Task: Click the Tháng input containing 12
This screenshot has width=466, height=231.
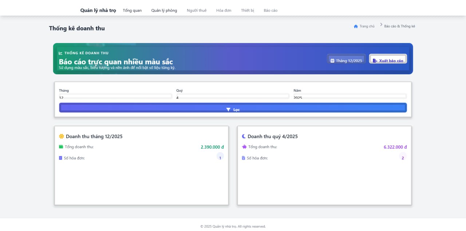Action: pyautogui.click(x=115, y=97)
